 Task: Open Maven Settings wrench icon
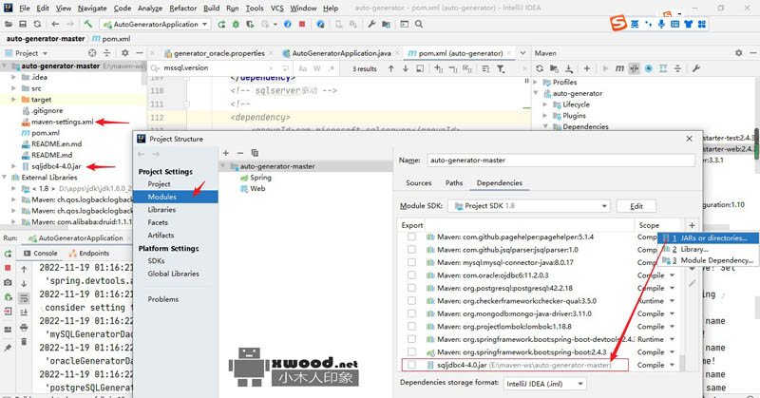(x=696, y=68)
